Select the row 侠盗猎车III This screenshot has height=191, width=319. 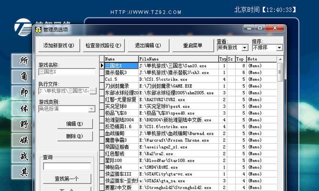(188, 174)
